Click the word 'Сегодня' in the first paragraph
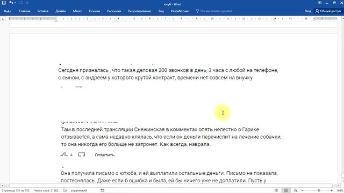 point(68,70)
